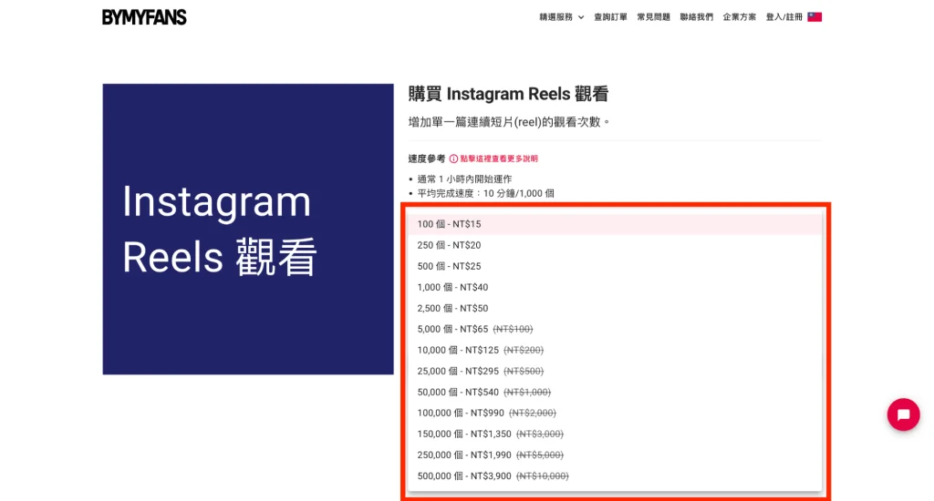934x501 pixels.
Task: Select the 10,000 個 - NT$125 option
Action: (614, 350)
